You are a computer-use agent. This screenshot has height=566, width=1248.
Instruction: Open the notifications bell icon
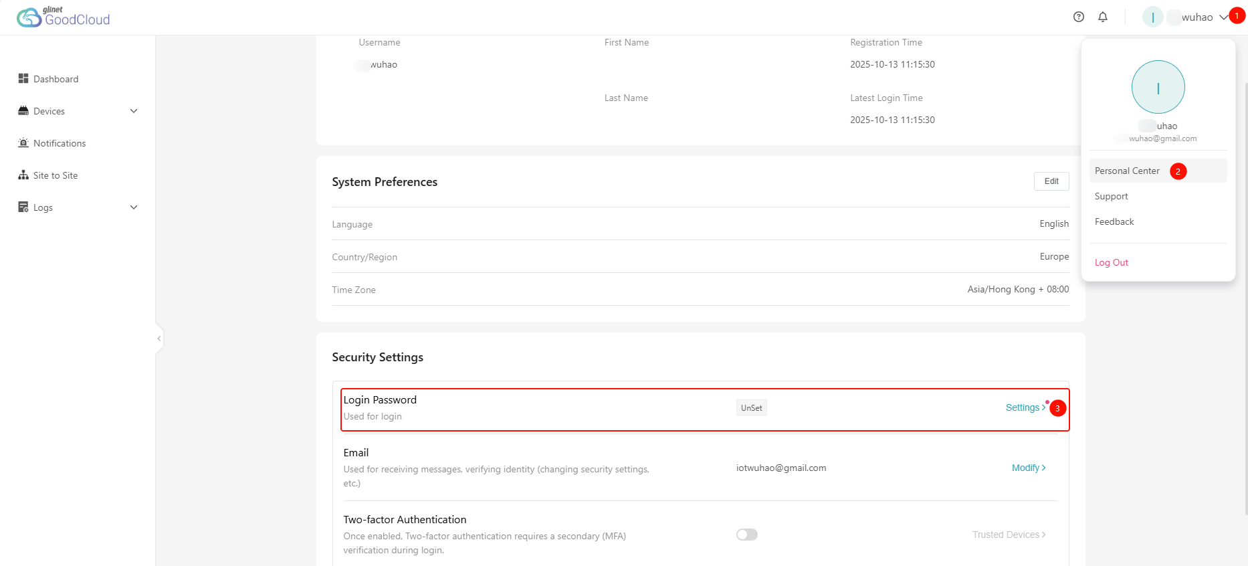(x=1103, y=17)
